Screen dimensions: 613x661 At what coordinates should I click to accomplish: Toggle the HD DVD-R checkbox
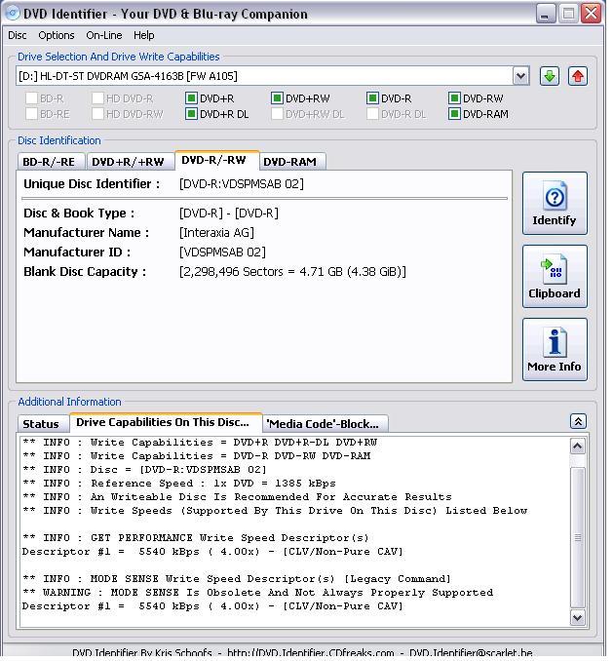click(x=97, y=98)
